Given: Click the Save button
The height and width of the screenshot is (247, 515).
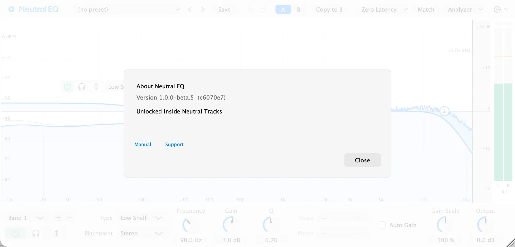Looking at the screenshot, I should click(224, 10).
